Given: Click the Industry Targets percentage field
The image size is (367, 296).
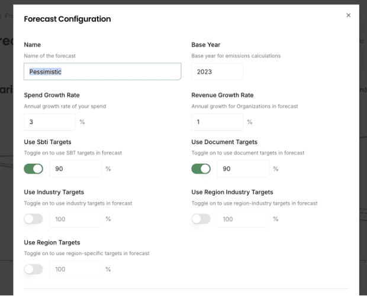Looking at the screenshot, I should pyautogui.click(x=75, y=219).
